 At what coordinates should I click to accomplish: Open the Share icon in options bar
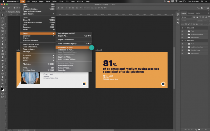[x=208, y=8]
